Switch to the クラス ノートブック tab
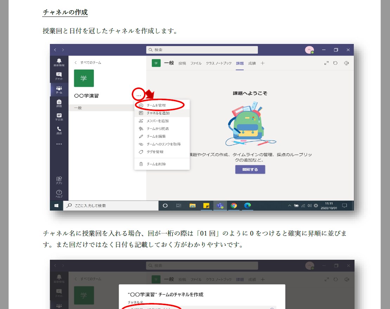This screenshot has width=390, height=309. click(x=219, y=63)
